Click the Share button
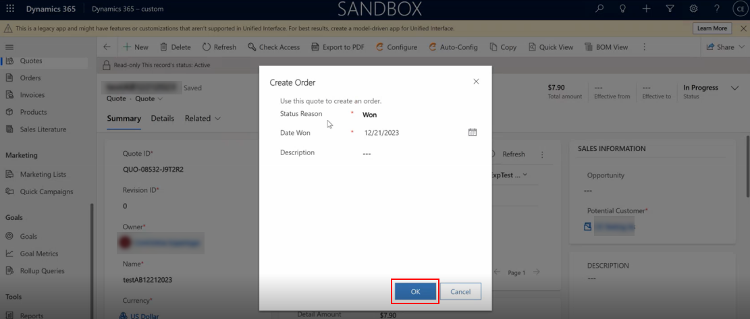Viewport: 750px width, 319px height. [x=725, y=47]
